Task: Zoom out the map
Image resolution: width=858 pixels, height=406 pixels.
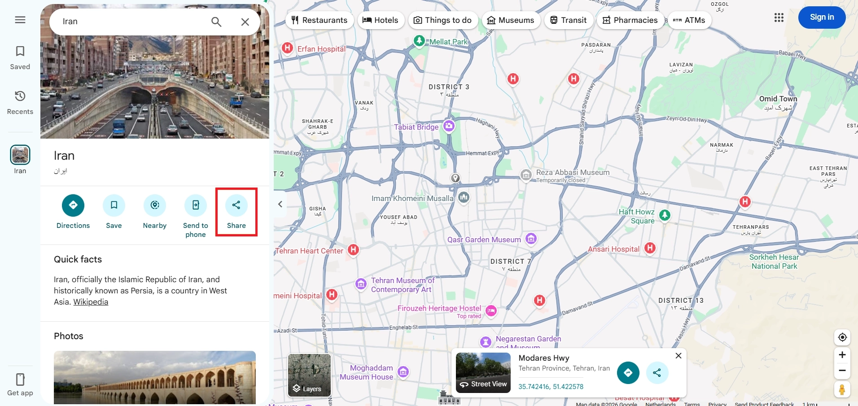Action: point(842,371)
